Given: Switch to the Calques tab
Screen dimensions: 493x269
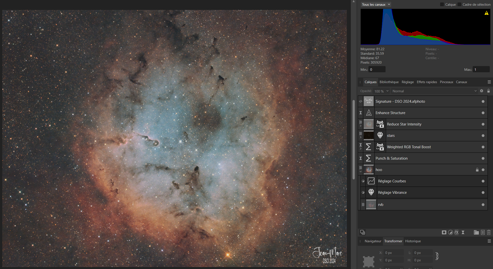Looking at the screenshot, I should click(370, 82).
